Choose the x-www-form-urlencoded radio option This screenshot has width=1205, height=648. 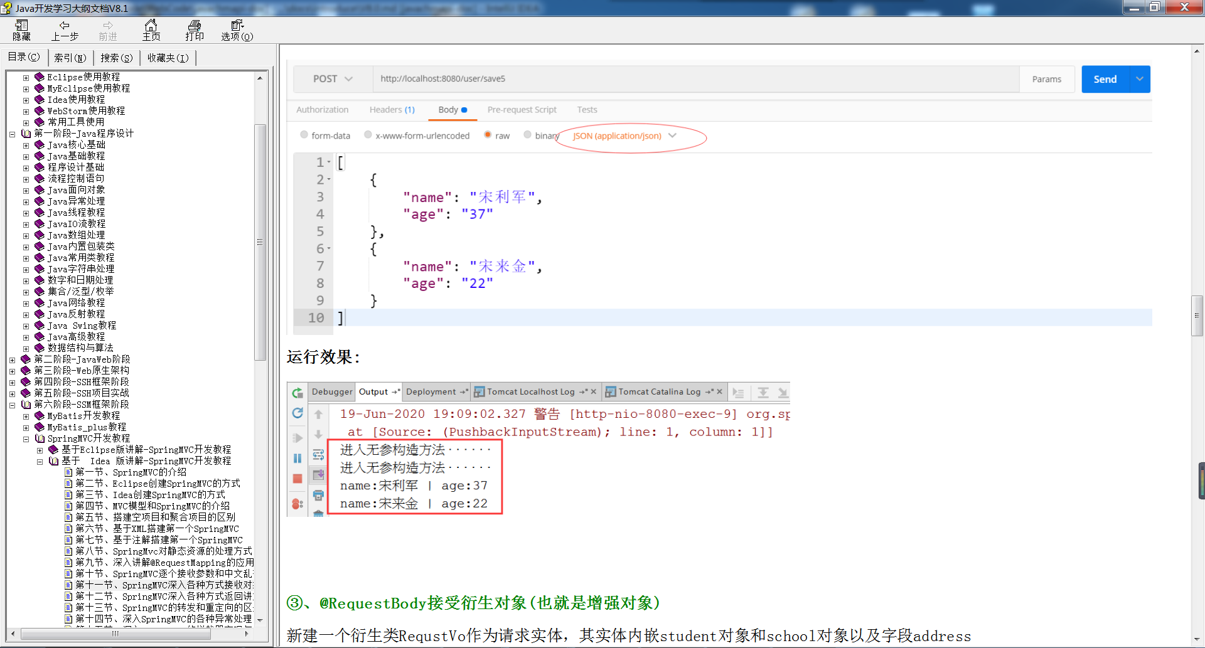(x=368, y=135)
